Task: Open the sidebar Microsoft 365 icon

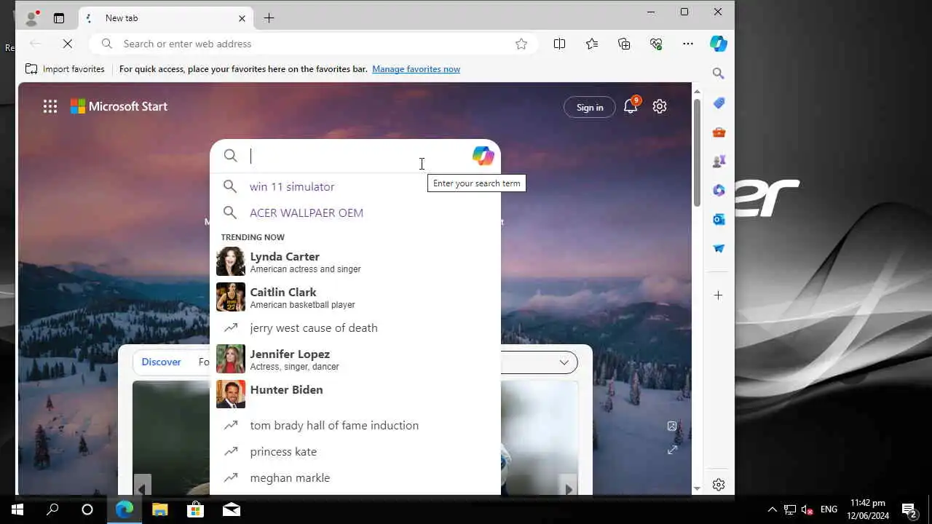Action: (x=719, y=190)
